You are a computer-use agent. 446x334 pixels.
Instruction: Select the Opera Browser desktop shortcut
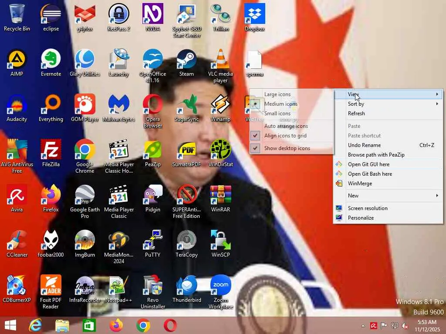pos(153,111)
